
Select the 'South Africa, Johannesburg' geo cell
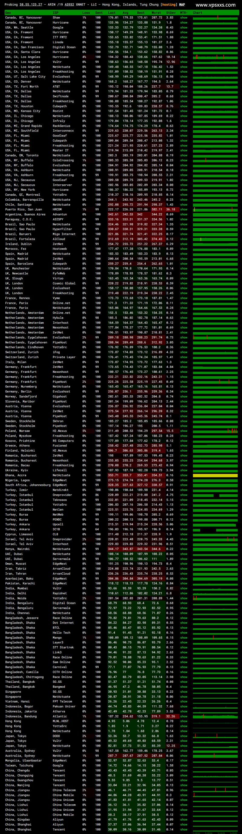pyautogui.click(x=28, y=485)
